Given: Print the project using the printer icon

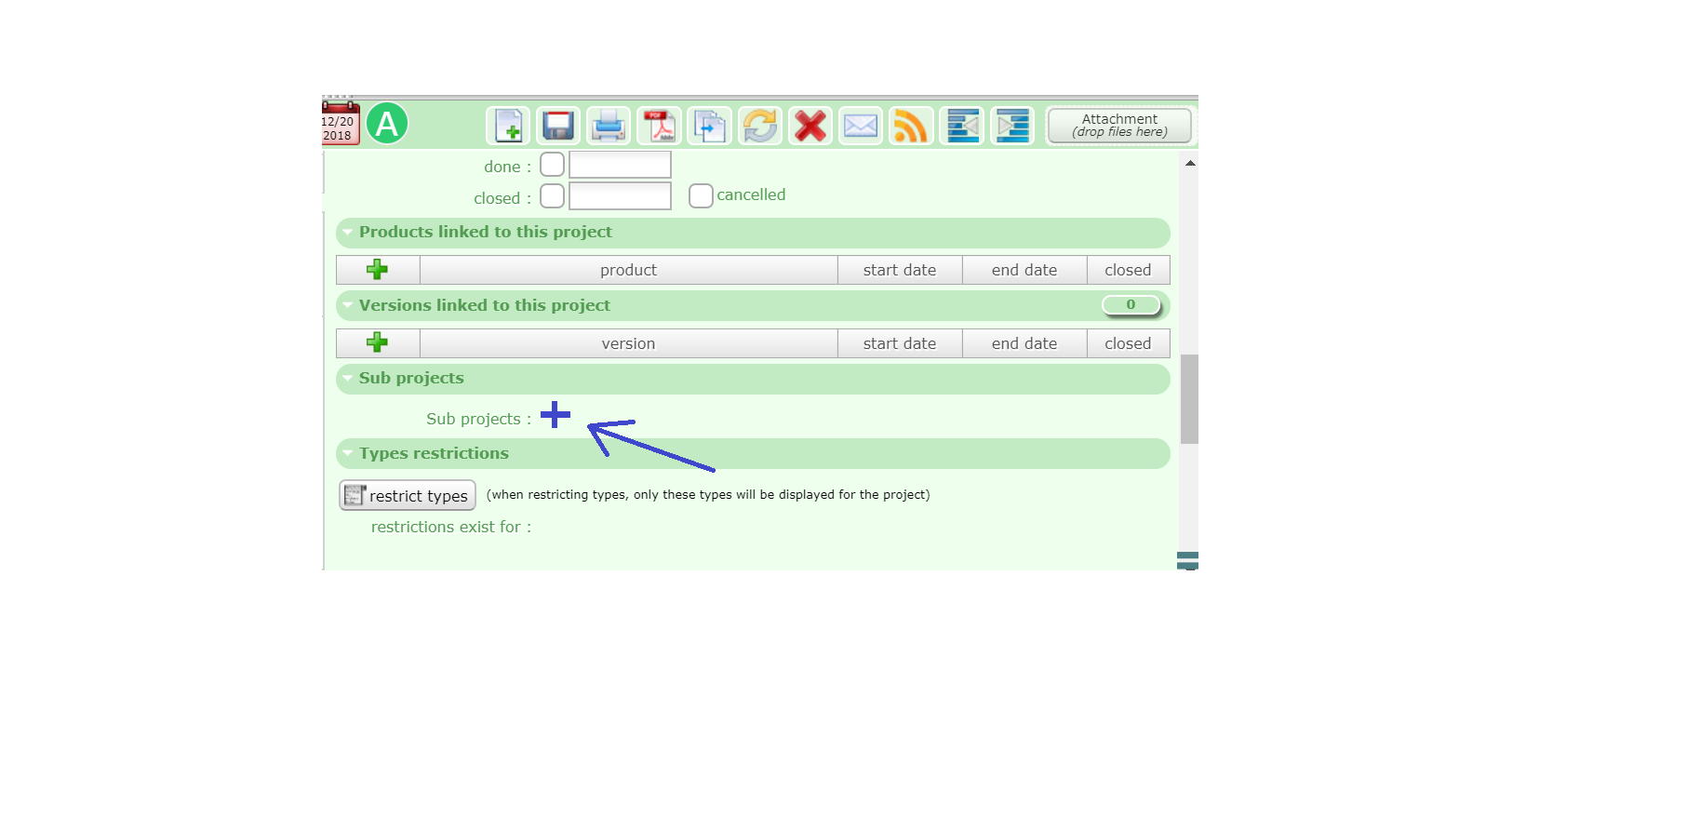Looking at the screenshot, I should tap(609, 126).
